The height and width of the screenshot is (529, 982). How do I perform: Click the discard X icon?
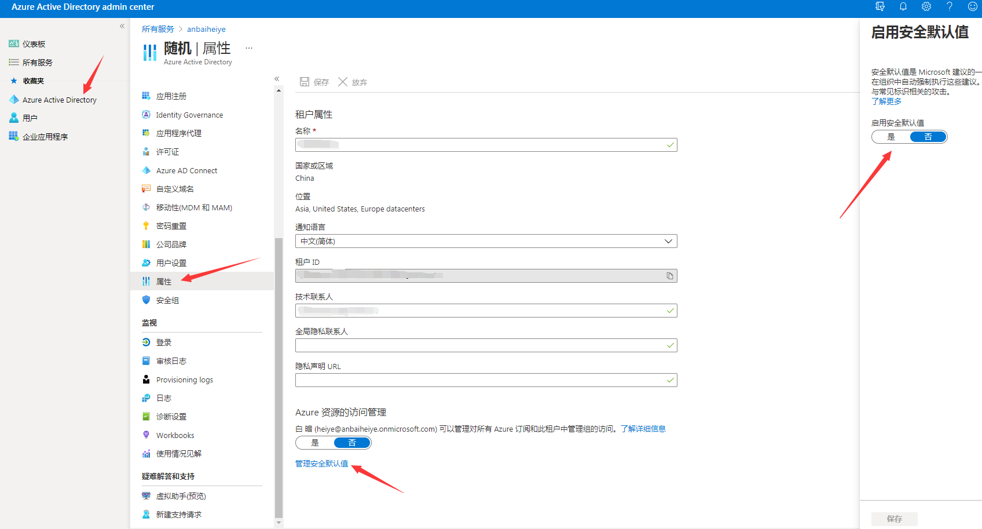click(x=343, y=82)
